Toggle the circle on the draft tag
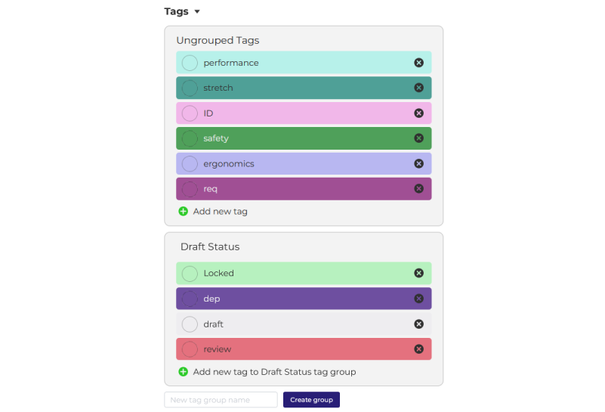The height and width of the screenshot is (412, 605). (190, 324)
